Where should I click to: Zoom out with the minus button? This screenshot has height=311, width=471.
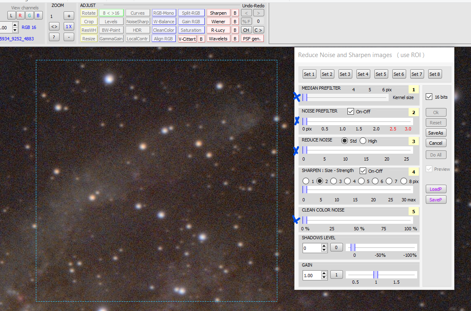coord(69,37)
